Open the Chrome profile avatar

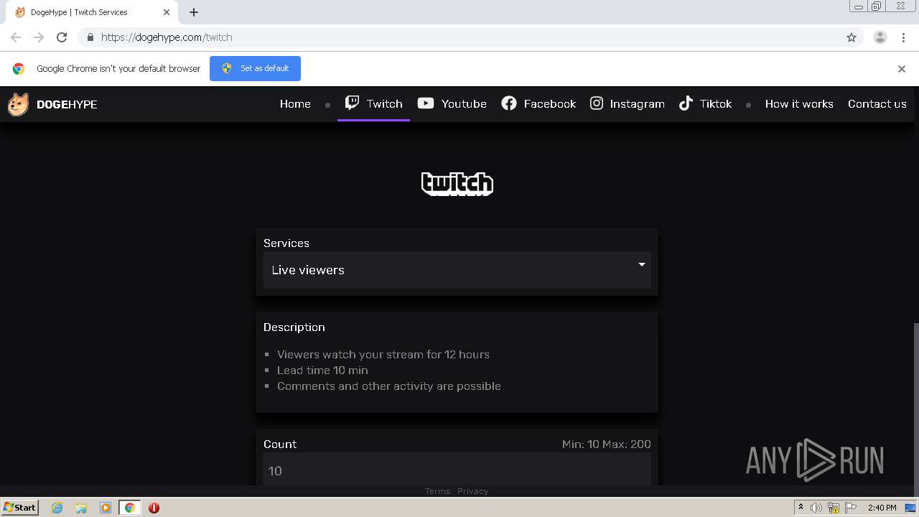coord(880,37)
